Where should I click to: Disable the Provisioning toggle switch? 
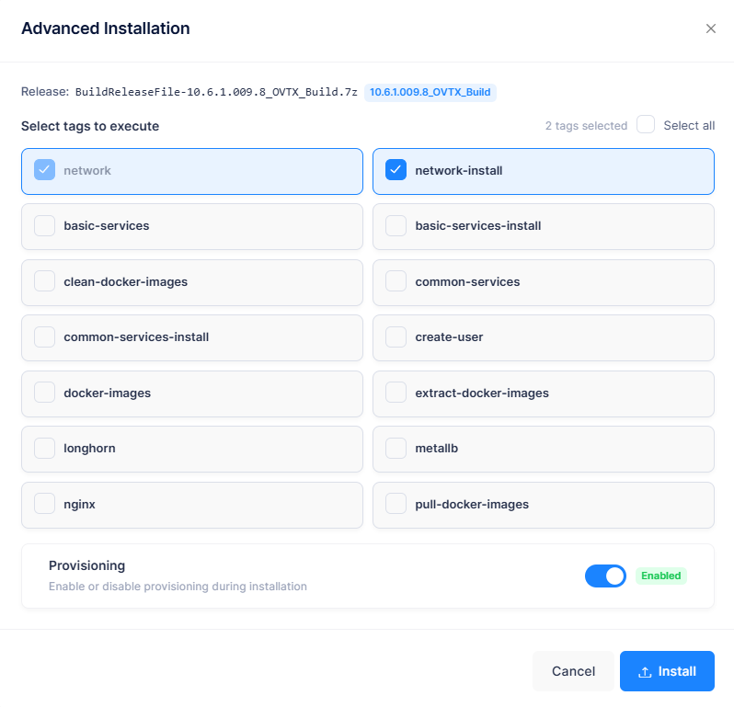pyautogui.click(x=605, y=576)
